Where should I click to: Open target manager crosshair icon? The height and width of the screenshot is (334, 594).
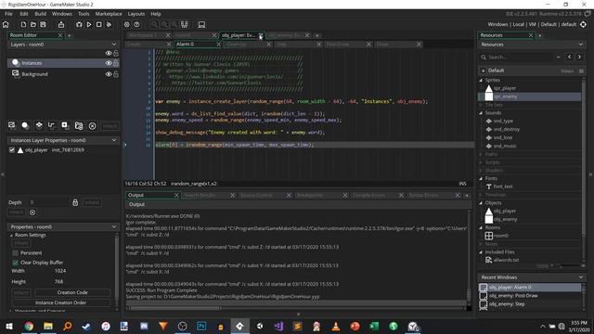point(584,25)
